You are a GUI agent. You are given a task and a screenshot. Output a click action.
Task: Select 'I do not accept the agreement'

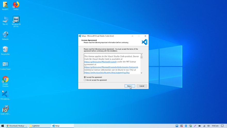(95, 80)
